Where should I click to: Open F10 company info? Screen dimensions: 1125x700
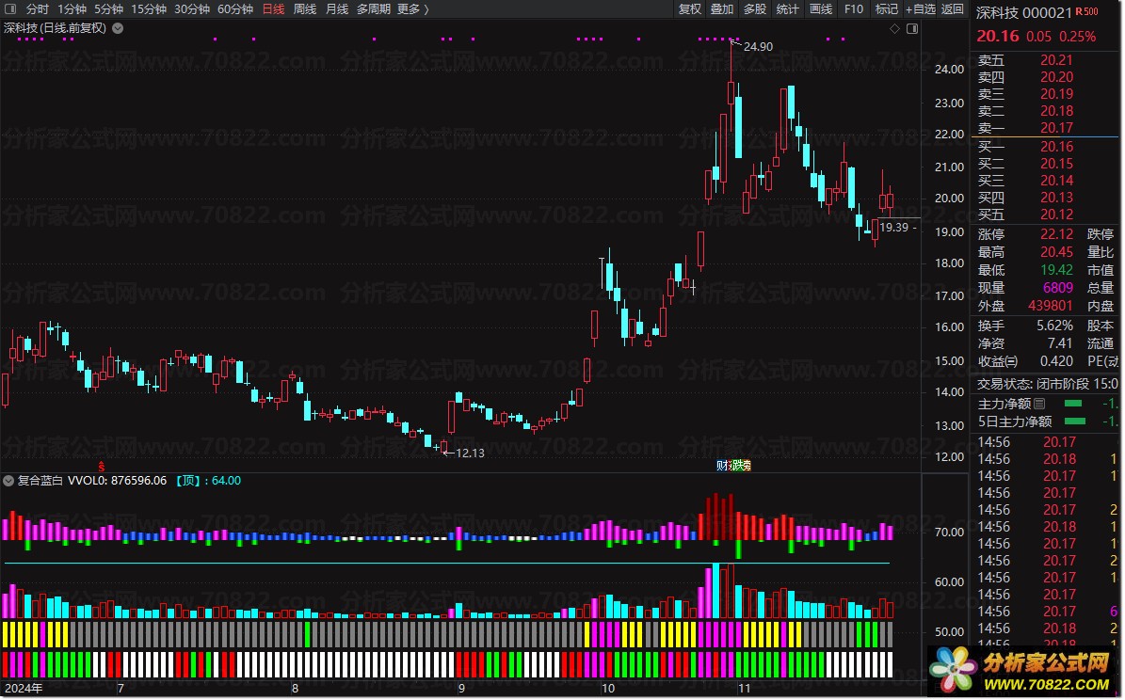point(854,9)
